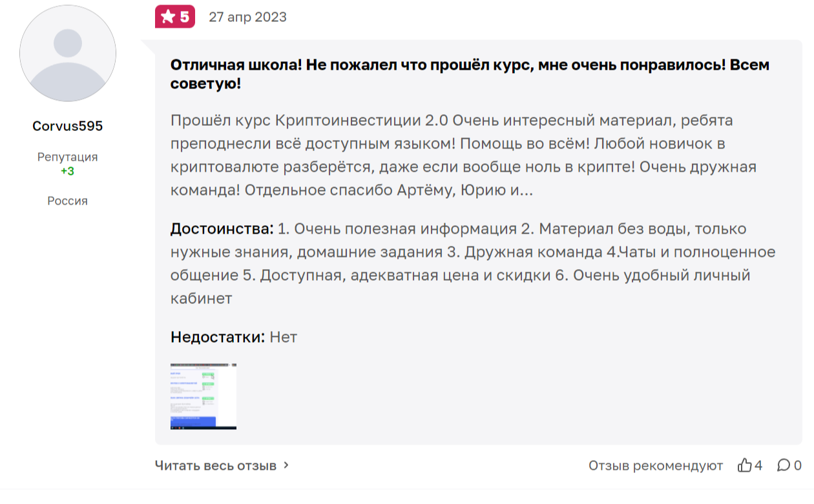Image resolution: width=814 pixels, height=504 pixels.
Task: Click the country label "Россия"
Action: (x=67, y=201)
